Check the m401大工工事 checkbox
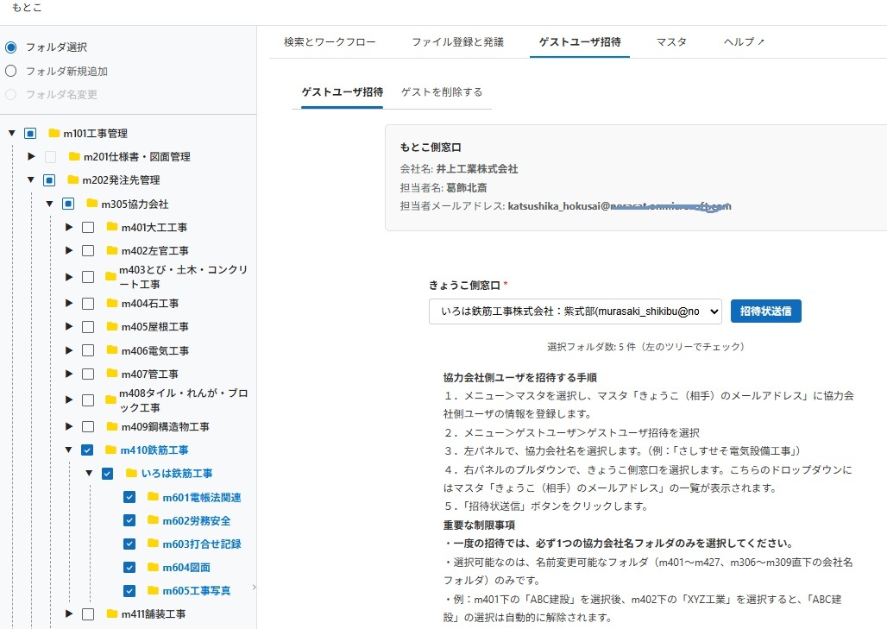Image resolution: width=887 pixels, height=629 pixels. (88, 228)
